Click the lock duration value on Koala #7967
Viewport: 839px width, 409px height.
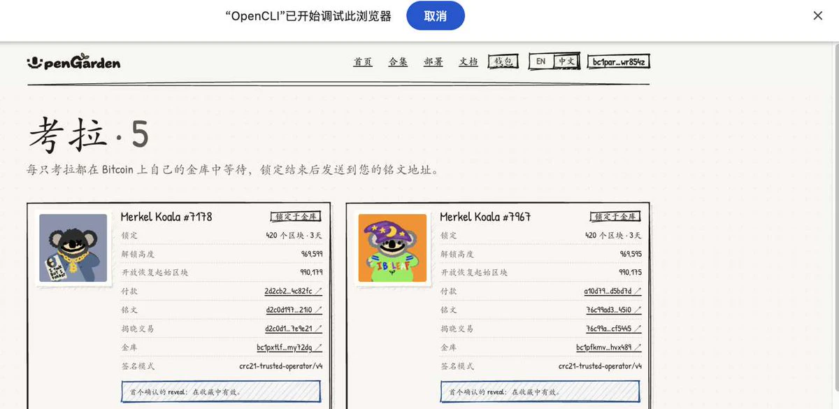click(x=612, y=235)
